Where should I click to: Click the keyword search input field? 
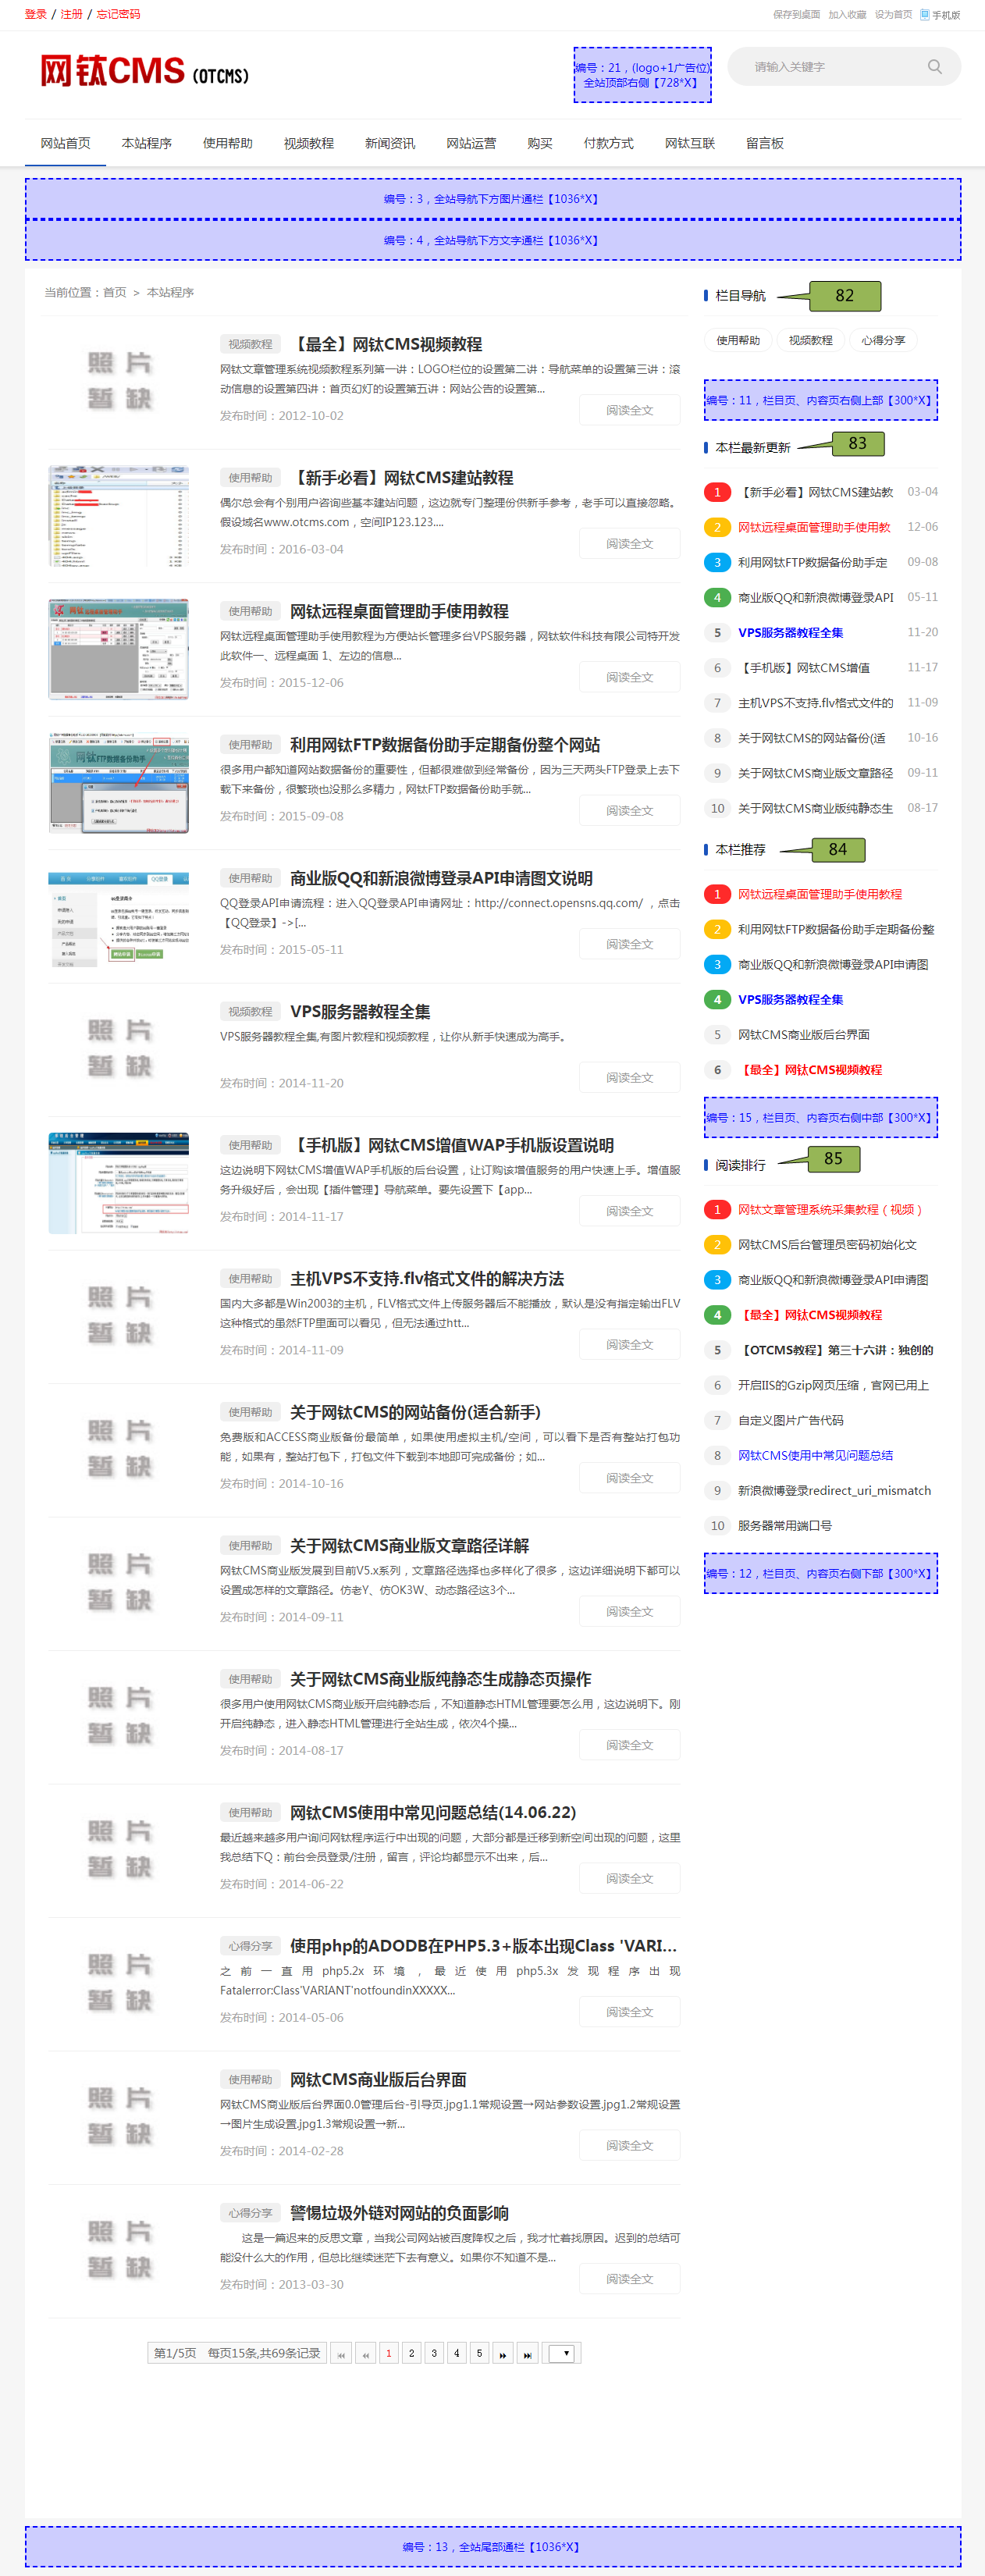click(830, 67)
